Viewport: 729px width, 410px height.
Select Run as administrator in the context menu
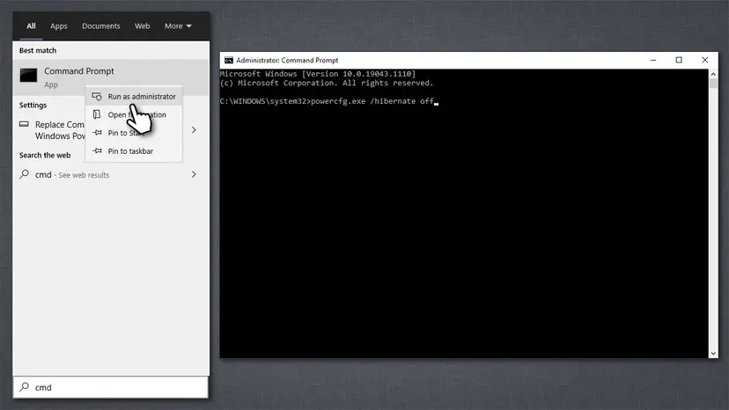click(134, 96)
